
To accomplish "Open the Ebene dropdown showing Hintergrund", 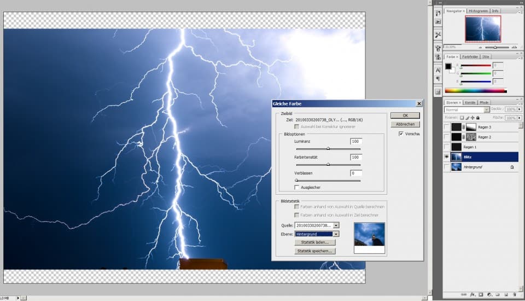I will (x=336, y=234).
